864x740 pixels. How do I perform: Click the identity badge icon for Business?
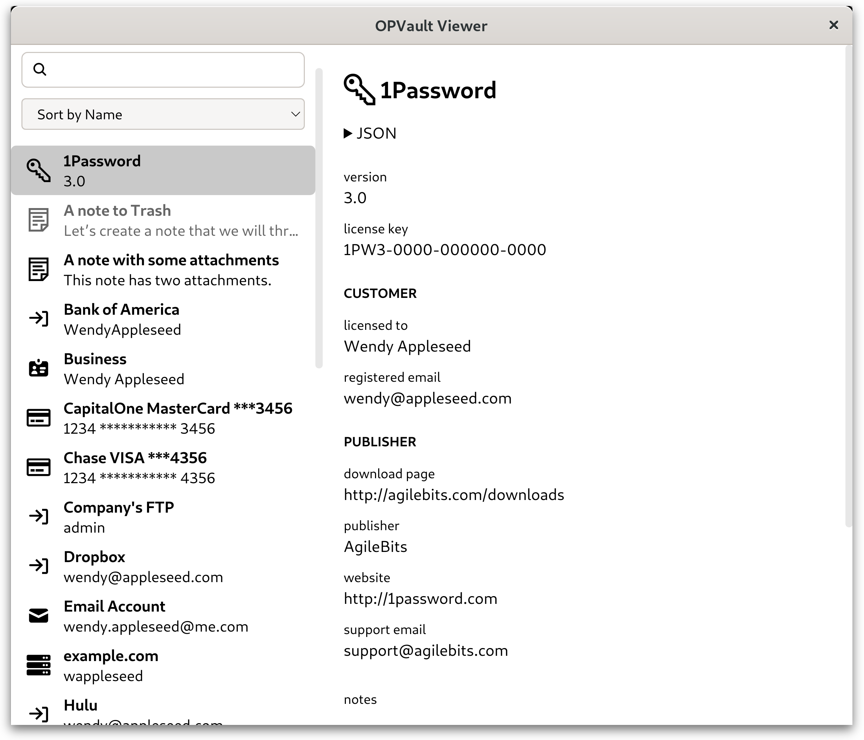(x=39, y=368)
